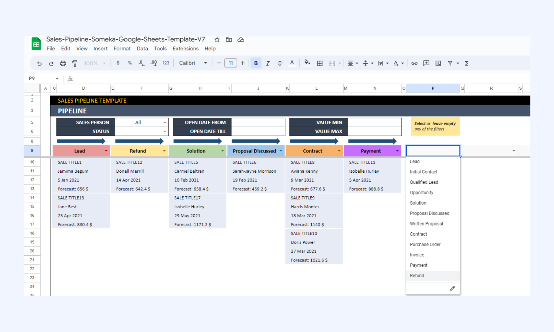The height and width of the screenshot is (332, 554).
Task: Print the spreadsheet using printer icon
Action: [63, 63]
